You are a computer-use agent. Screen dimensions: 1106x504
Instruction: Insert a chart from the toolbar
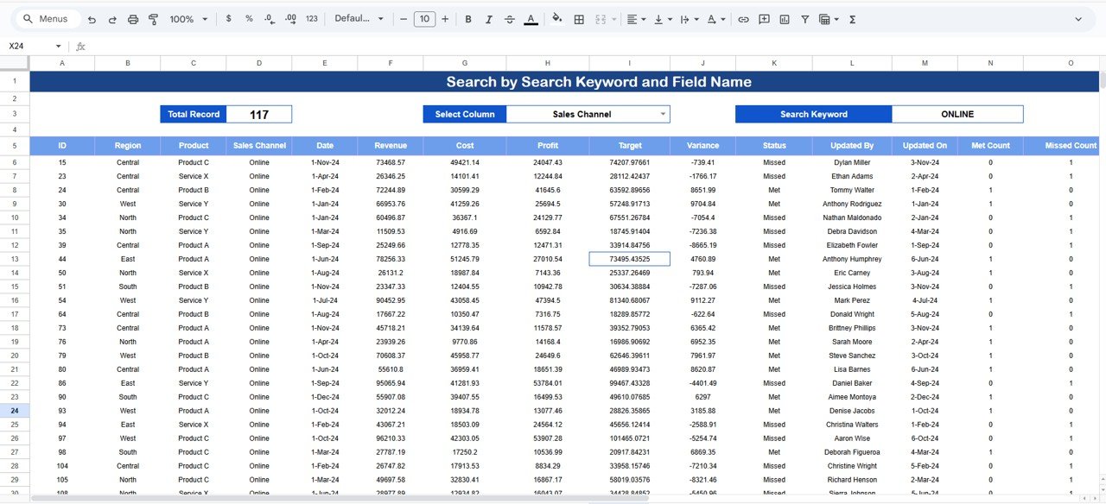785,19
